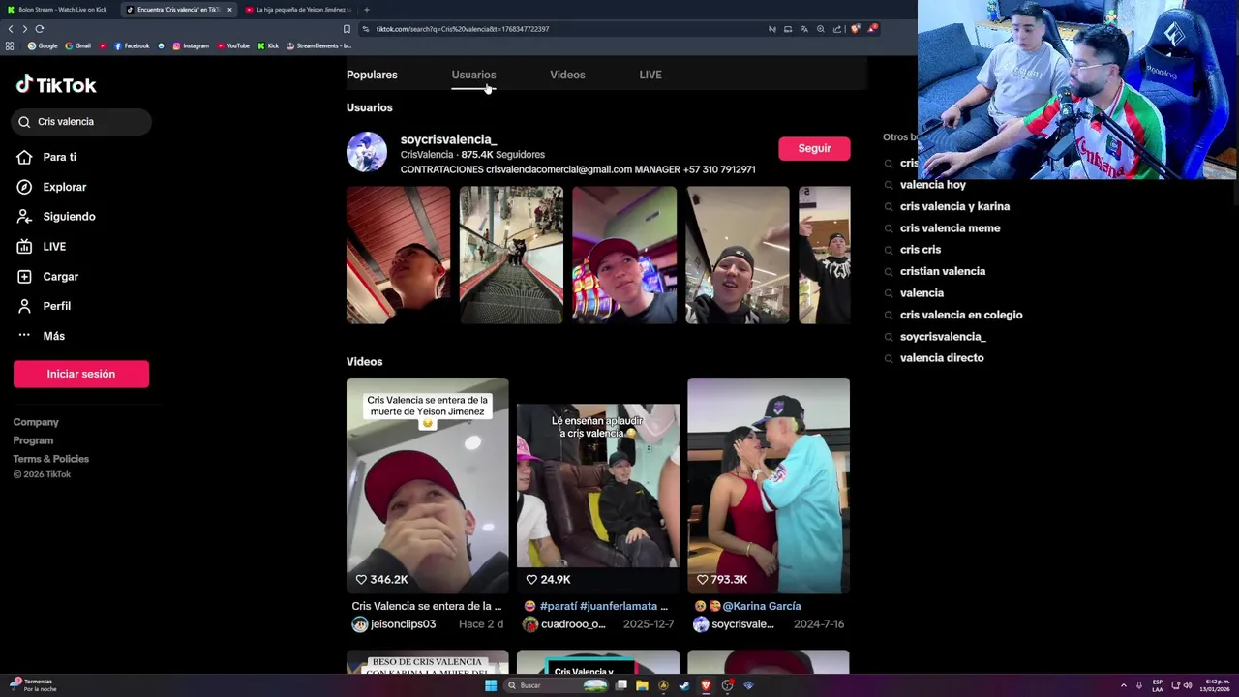Open Google bookmark
Image resolution: width=1239 pixels, height=697 pixels.
pyautogui.click(x=43, y=45)
